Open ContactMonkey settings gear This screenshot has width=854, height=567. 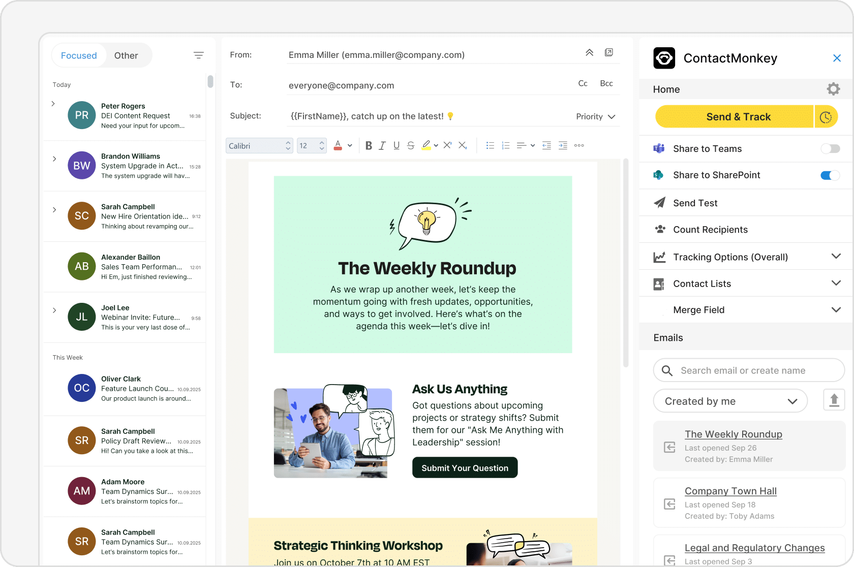[x=833, y=89]
